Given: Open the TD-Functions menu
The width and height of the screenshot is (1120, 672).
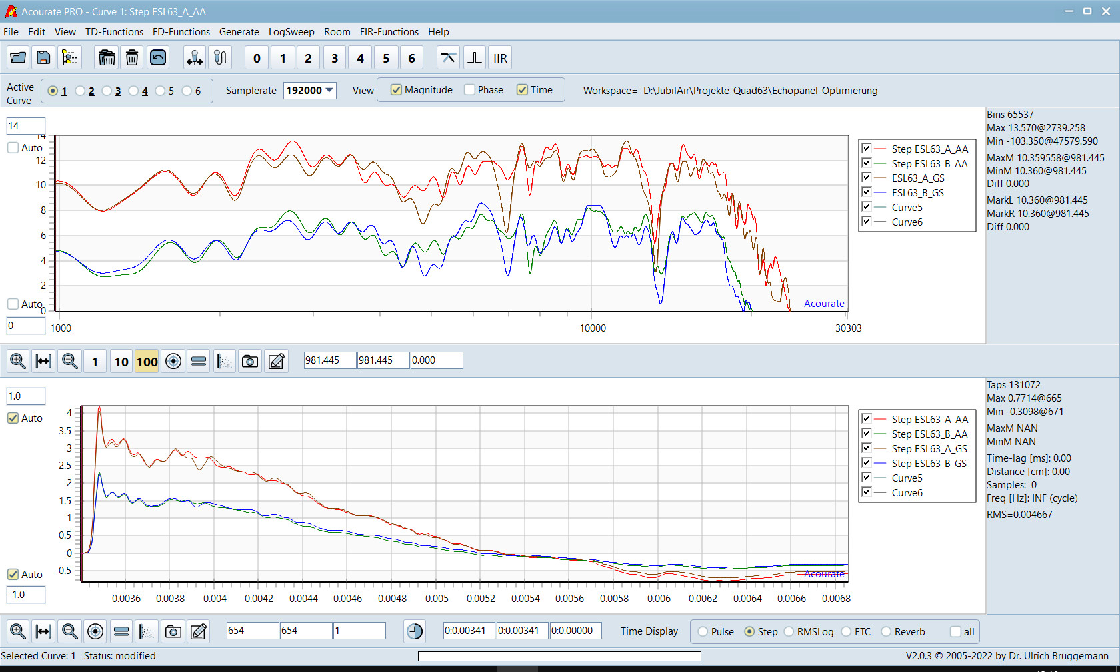Looking at the screenshot, I should [x=114, y=32].
